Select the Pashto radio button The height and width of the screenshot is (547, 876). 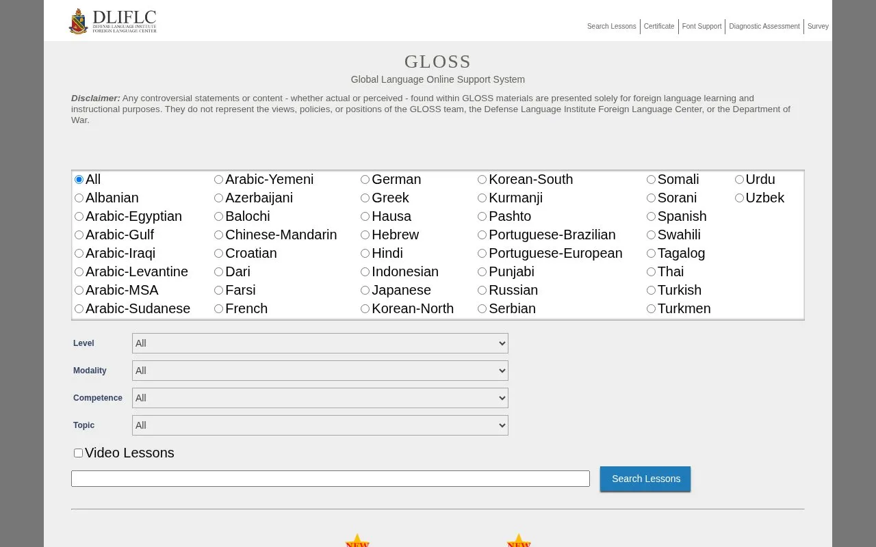click(x=482, y=217)
